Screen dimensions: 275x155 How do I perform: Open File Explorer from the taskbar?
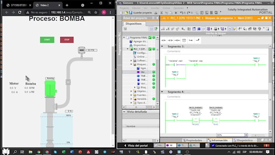tap(30, 152)
